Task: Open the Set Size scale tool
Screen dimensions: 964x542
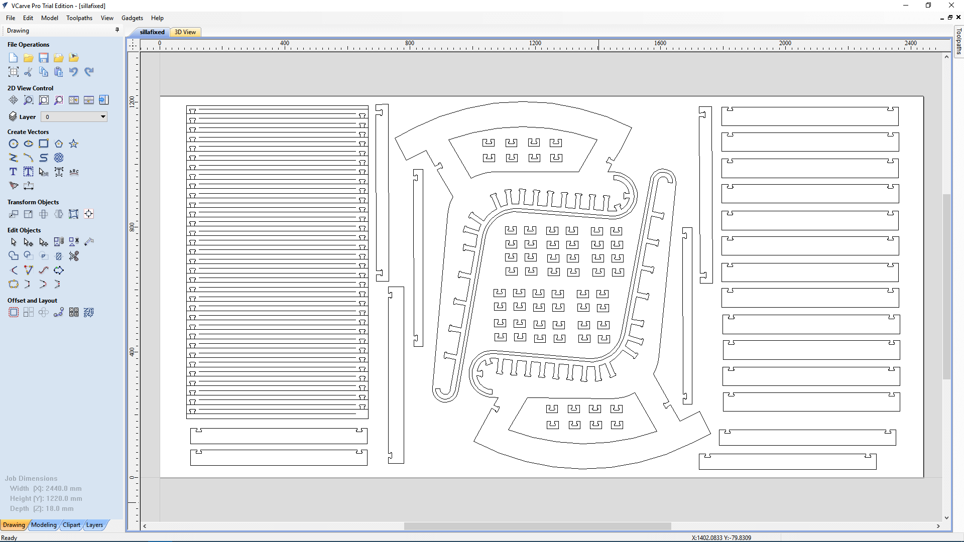Action: [29, 214]
